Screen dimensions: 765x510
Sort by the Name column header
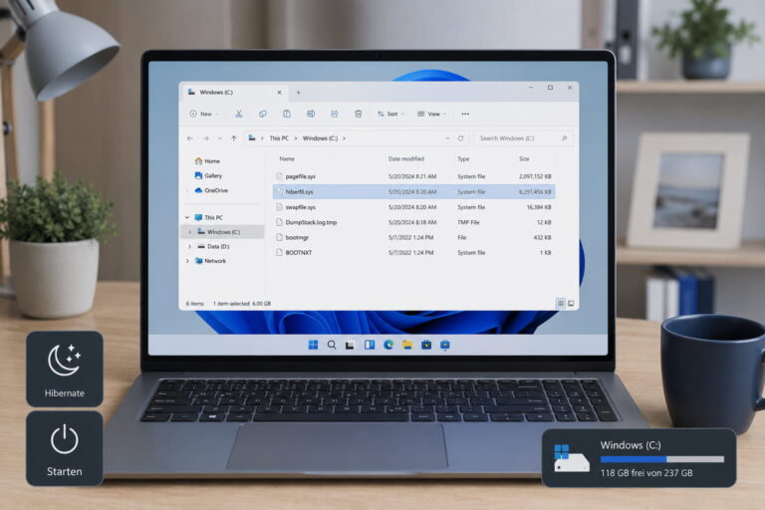click(x=287, y=159)
